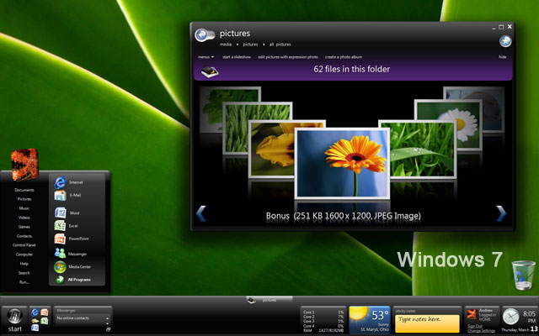Screen dimensions: 539x336
Task: Open Internet Explorer from start menu
Action: click(60, 182)
